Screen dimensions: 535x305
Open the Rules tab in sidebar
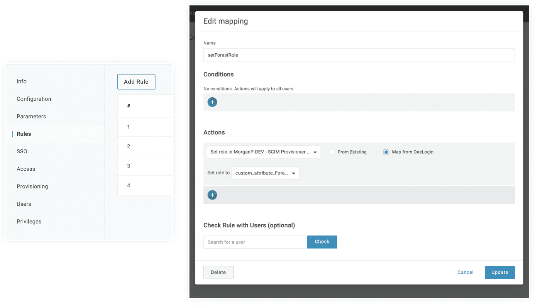tap(24, 134)
